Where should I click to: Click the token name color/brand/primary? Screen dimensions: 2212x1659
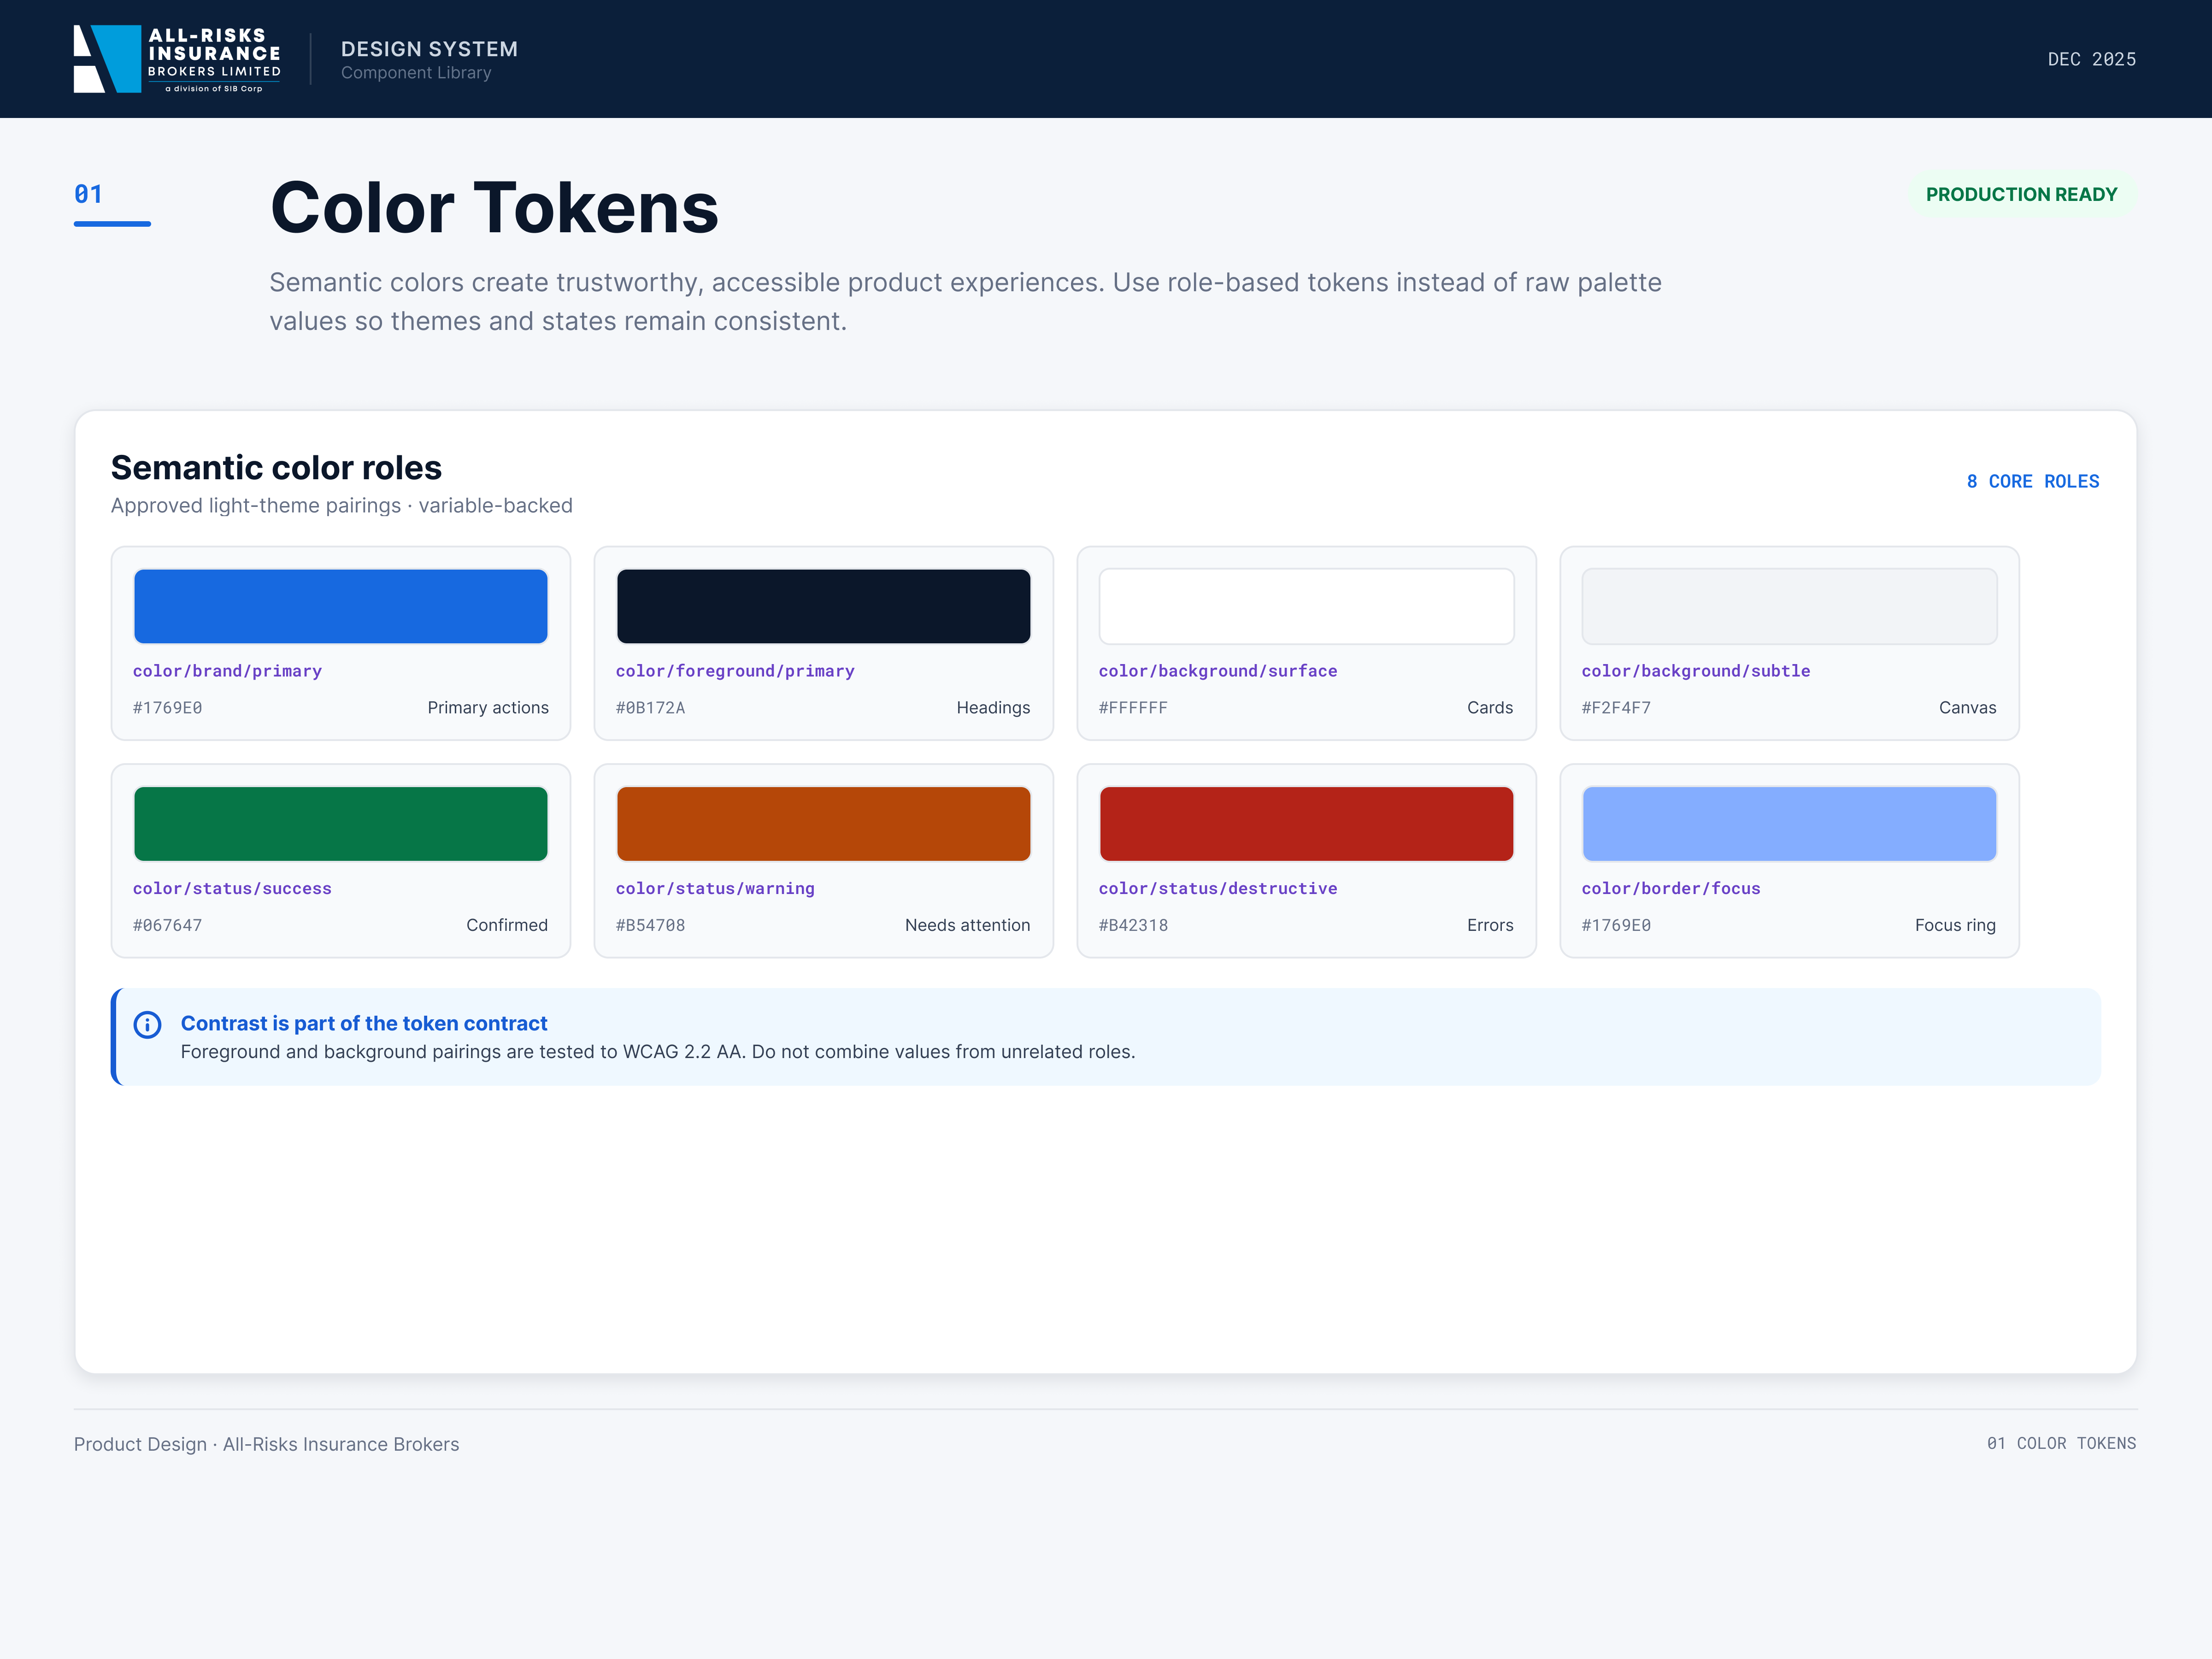(x=227, y=671)
